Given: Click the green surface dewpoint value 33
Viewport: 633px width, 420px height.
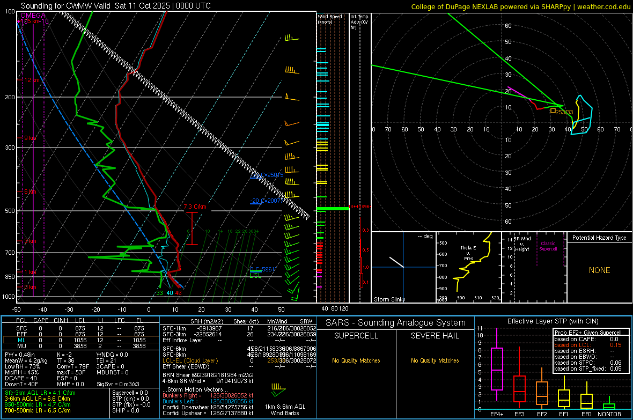Looking at the screenshot, I should tap(159, 293).
